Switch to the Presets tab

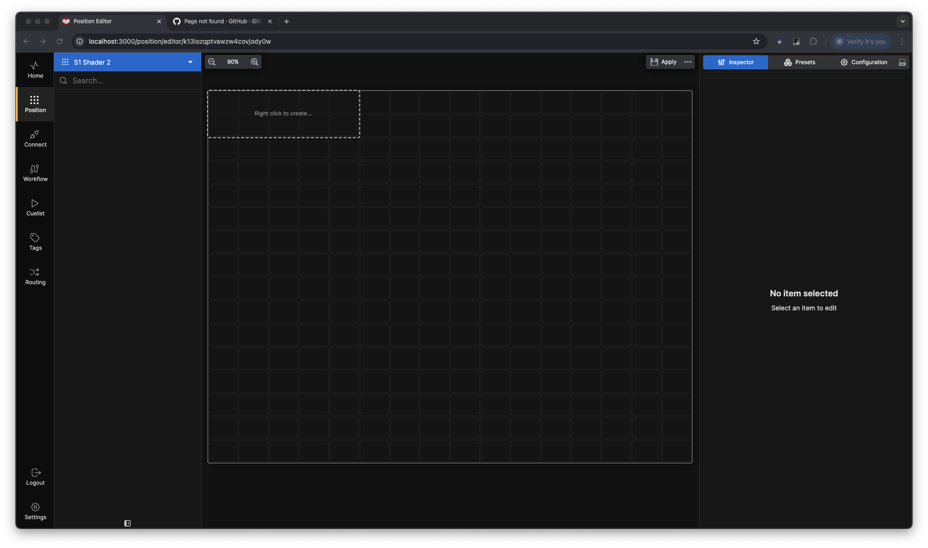[x=800, y=62]
